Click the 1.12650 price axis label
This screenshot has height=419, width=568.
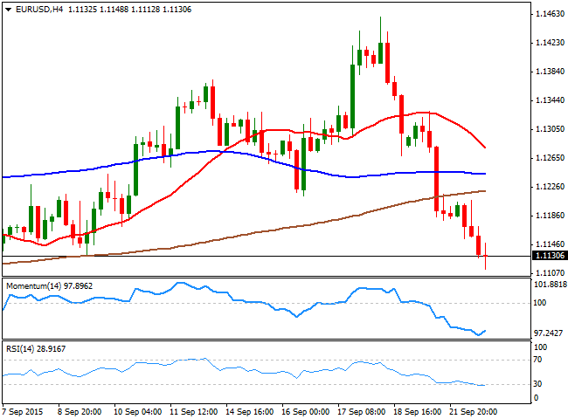click(x=550, y=158)
